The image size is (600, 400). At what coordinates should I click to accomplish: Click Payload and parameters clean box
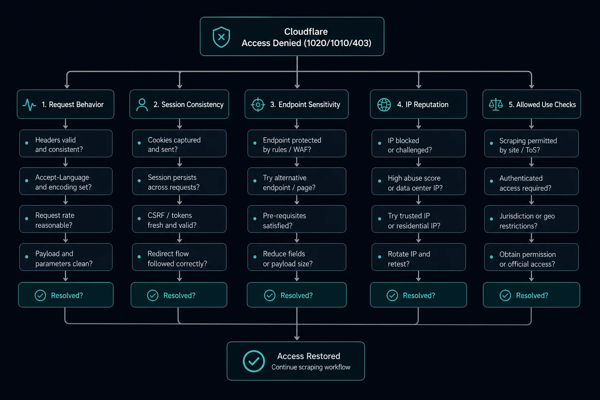[x=66, y=257]
